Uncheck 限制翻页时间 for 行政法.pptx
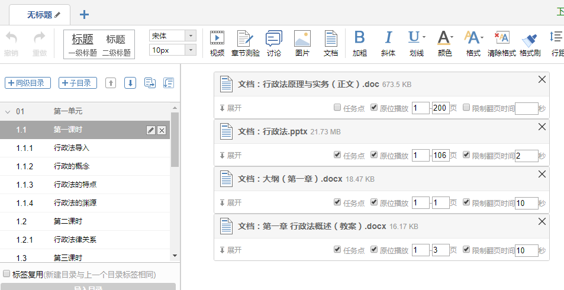 point(466,155)
